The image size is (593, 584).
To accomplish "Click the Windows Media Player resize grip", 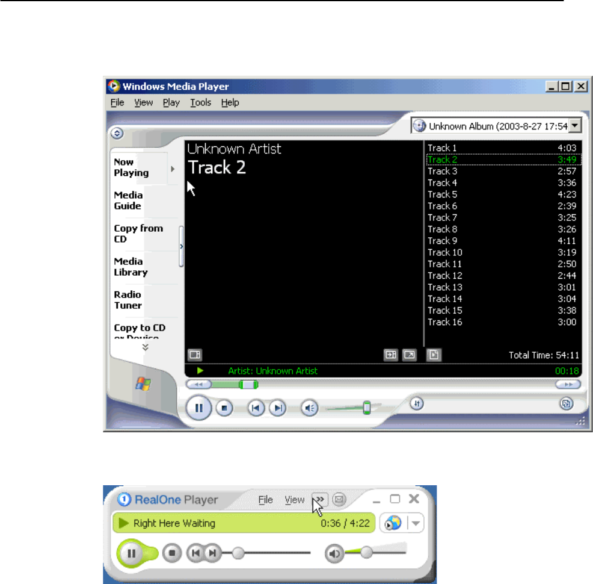I will coord(580,421).
